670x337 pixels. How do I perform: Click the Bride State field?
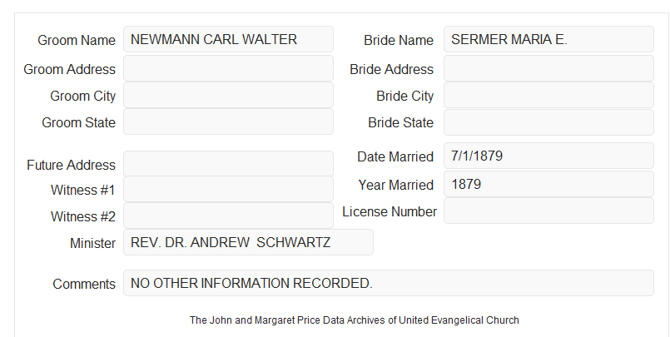(x=548, y=122)
